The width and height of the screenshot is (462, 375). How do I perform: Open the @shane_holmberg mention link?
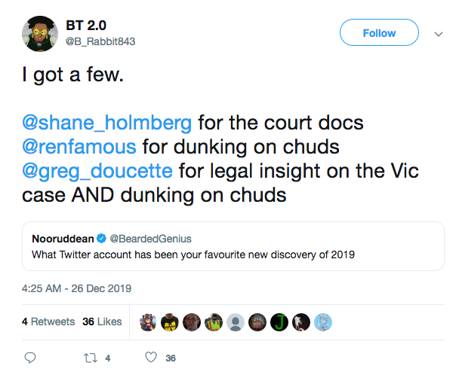(x=107, y=123)
